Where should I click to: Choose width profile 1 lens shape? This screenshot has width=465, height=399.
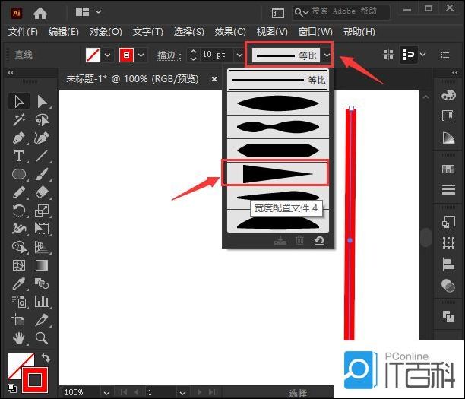tap(278, 103)
